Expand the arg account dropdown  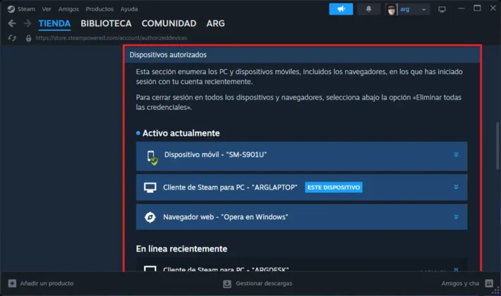[x=423, y=10]
